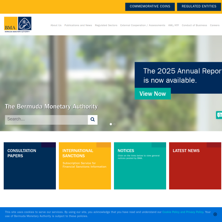Click Subscription Service for Financial Sanctions text
This screenshot has height=222, width=222.
84,165
